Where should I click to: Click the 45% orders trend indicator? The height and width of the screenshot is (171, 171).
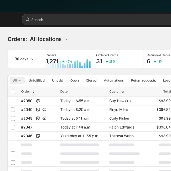67,61
